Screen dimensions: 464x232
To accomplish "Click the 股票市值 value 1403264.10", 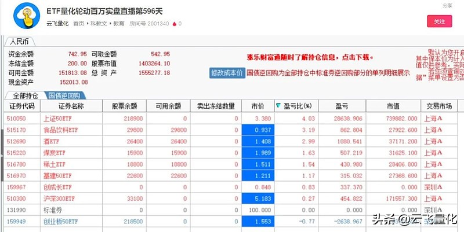I will (x=154, y=64).
